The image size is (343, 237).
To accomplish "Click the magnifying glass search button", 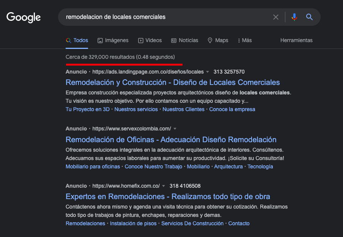I will pos(309,17).
